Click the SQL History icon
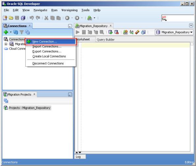 (143, 32)
